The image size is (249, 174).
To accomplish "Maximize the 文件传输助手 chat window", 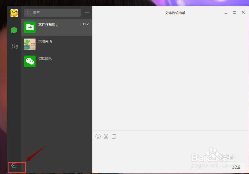I will [x=235, y=12].
